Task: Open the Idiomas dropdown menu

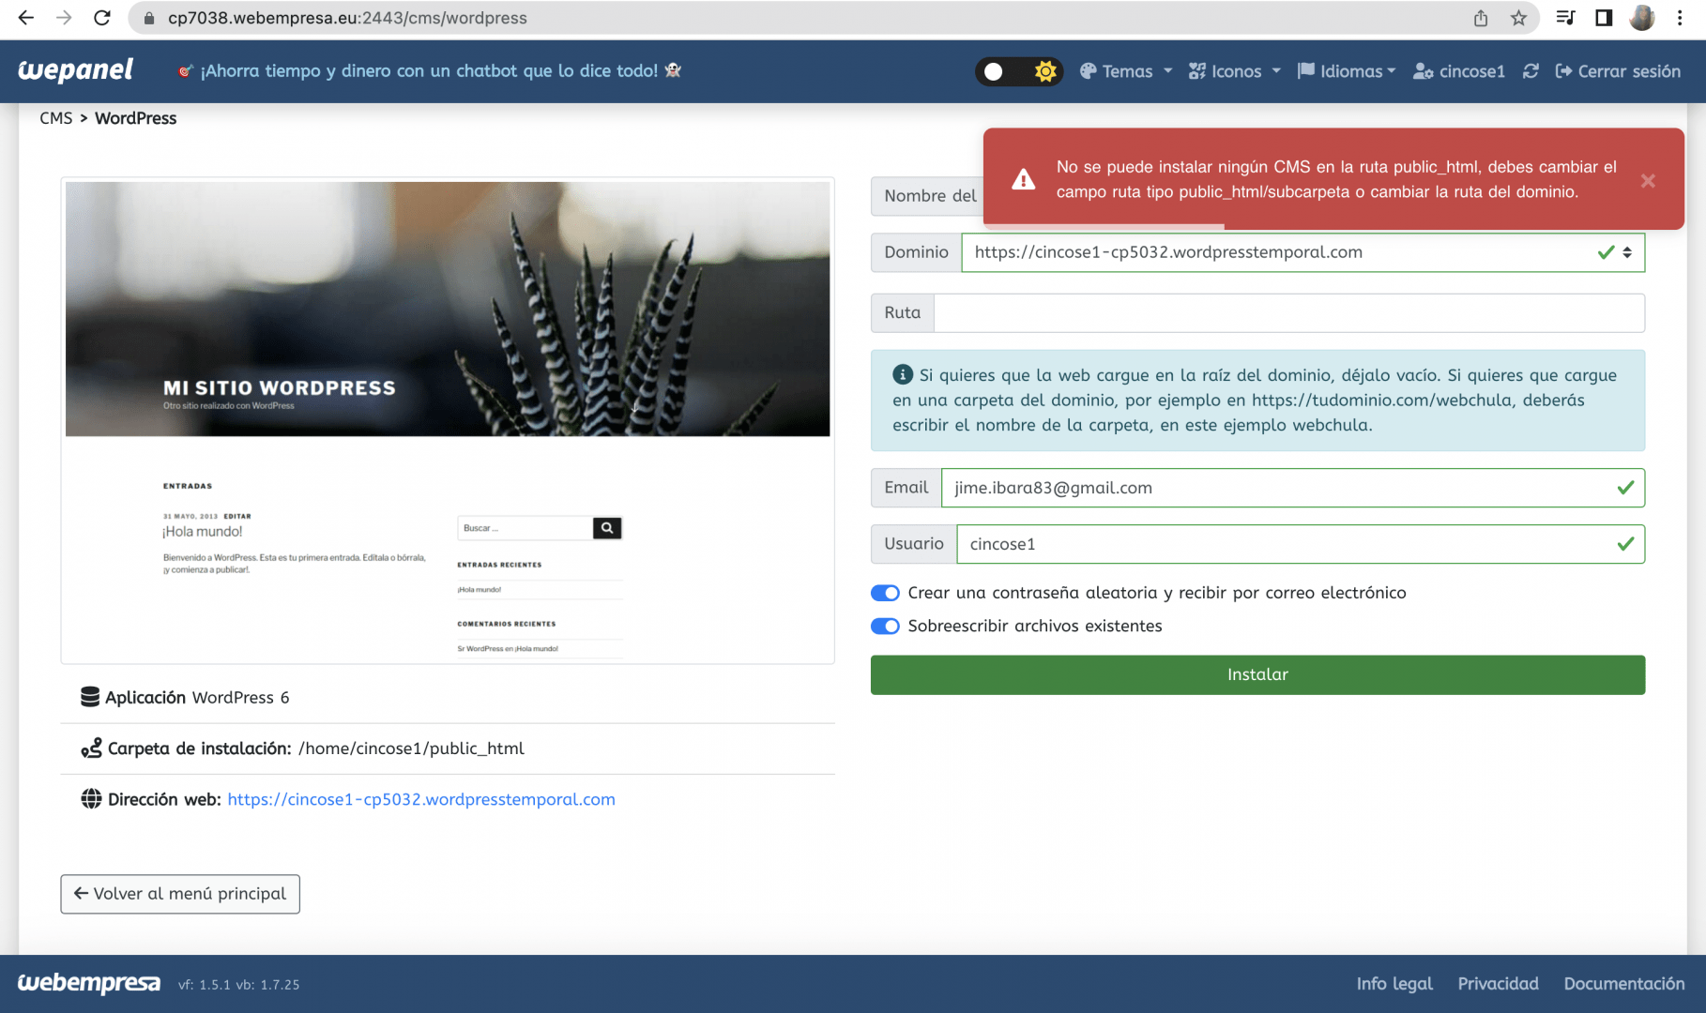Action: (x=1347, y=71)
